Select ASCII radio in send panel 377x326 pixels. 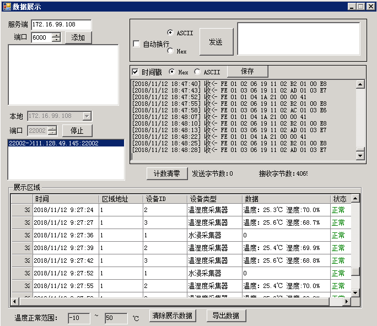[170, 32]
